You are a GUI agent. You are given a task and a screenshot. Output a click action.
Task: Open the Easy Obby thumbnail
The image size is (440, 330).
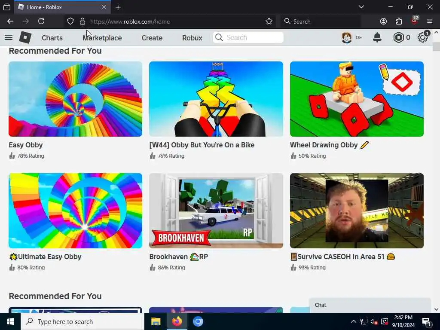coord(76,99)
